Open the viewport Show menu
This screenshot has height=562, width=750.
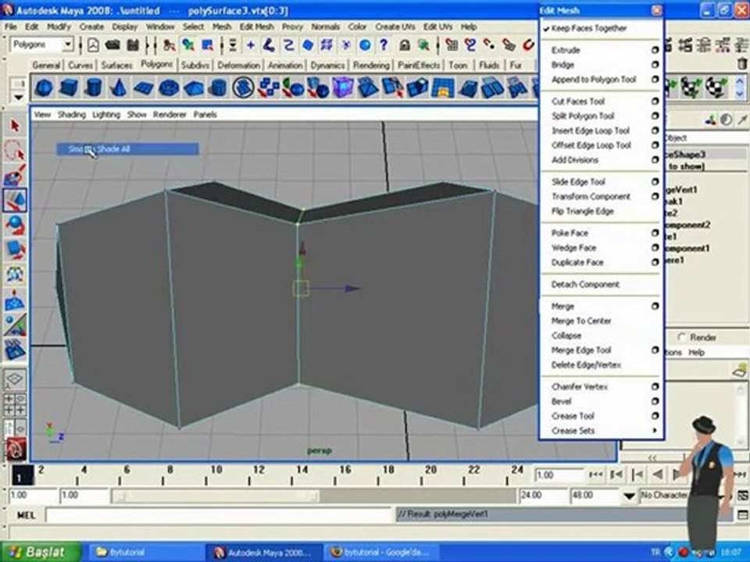coord(137,115)
